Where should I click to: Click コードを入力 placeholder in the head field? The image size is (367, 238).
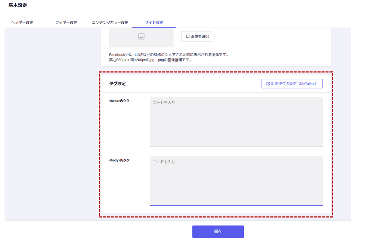(x=164, y=103)
